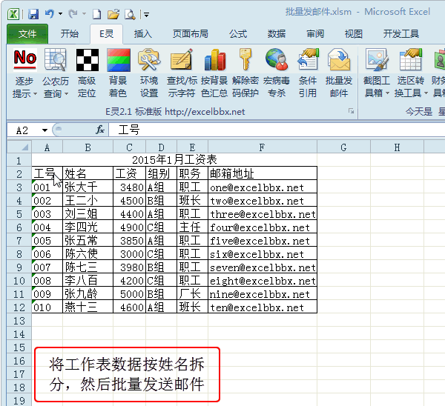Select cell containing 刘三姐

click(x=88, y=213)
